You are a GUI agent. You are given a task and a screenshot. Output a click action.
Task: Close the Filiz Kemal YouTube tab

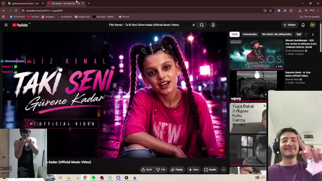click(x=83, y=4)
